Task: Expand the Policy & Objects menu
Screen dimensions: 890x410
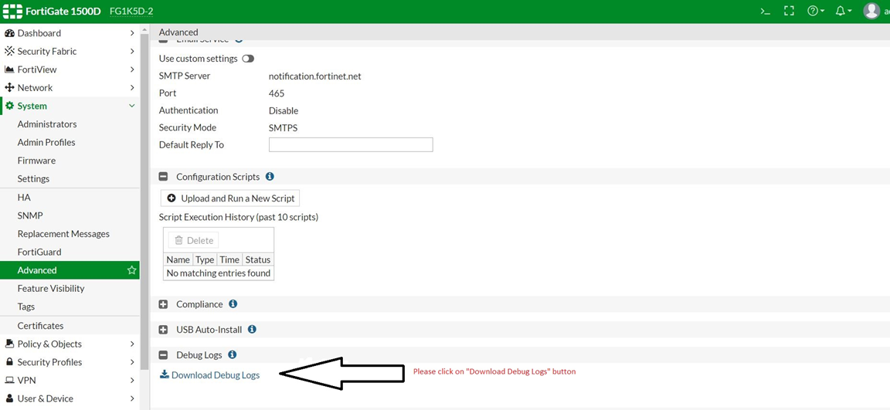Action: (x=49, y=344)
